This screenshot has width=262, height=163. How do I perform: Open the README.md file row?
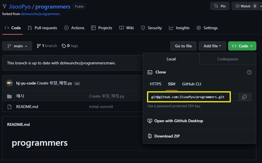tap(73, 107)
